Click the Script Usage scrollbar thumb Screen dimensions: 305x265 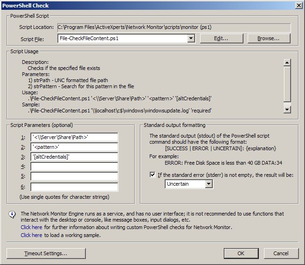287,84
